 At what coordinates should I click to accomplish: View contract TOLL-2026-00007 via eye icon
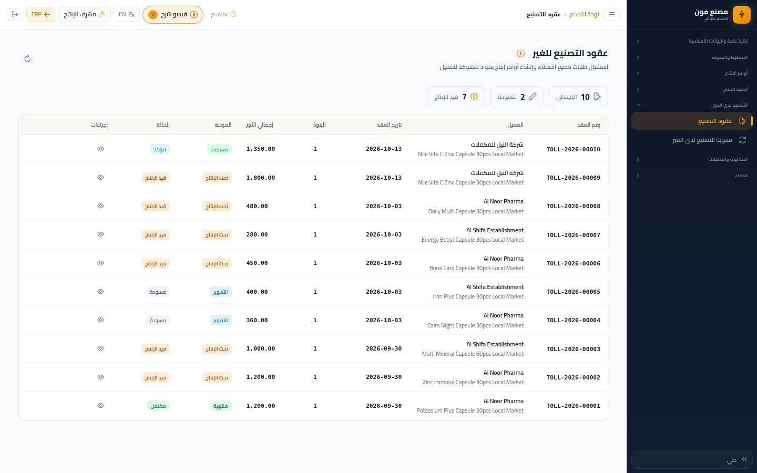point(100,234)
